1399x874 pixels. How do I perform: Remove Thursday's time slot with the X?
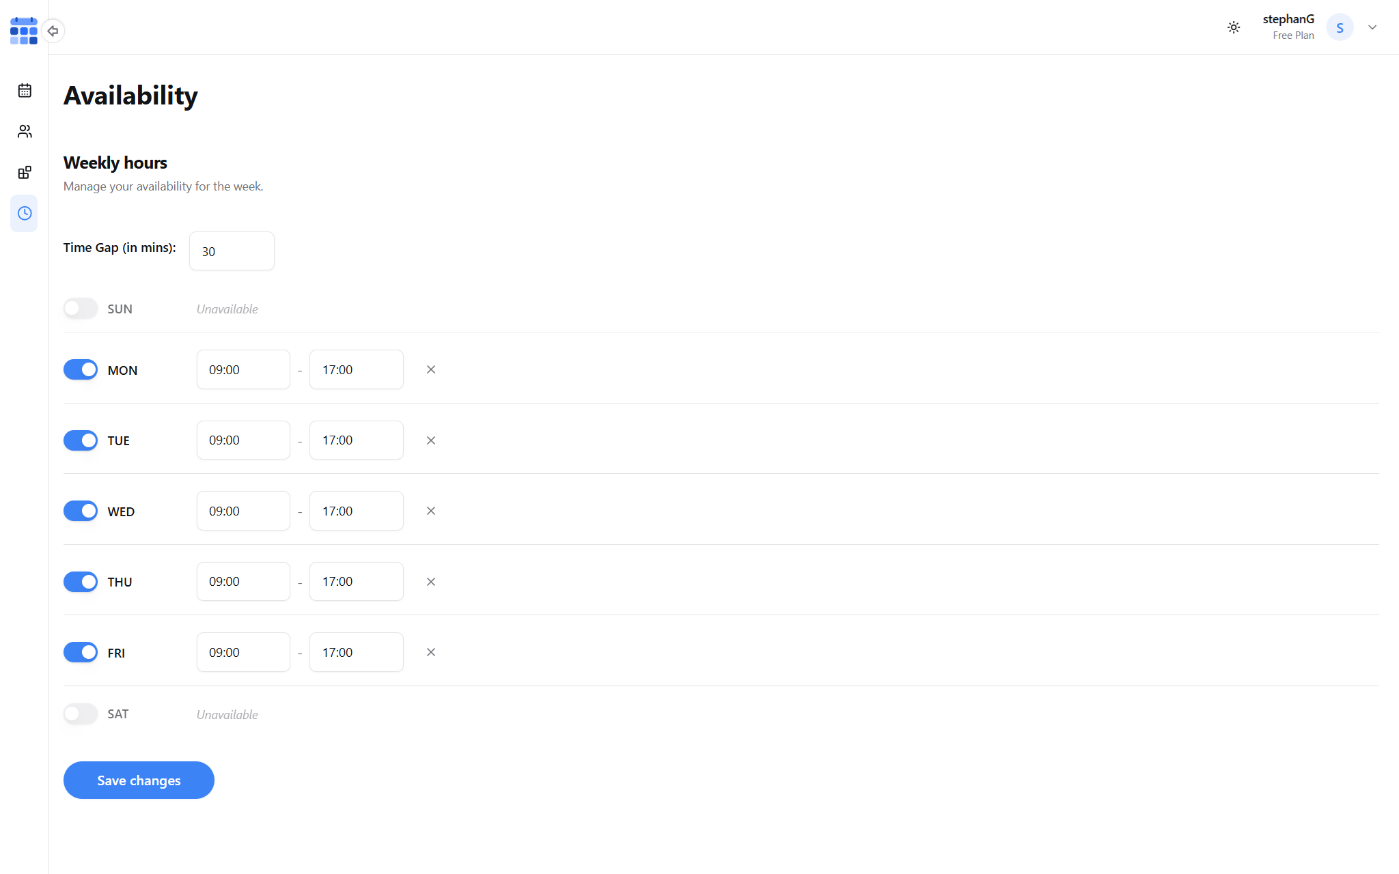[431, 582]
